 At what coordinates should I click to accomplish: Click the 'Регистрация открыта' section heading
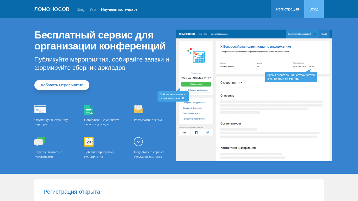pos(72,192)
